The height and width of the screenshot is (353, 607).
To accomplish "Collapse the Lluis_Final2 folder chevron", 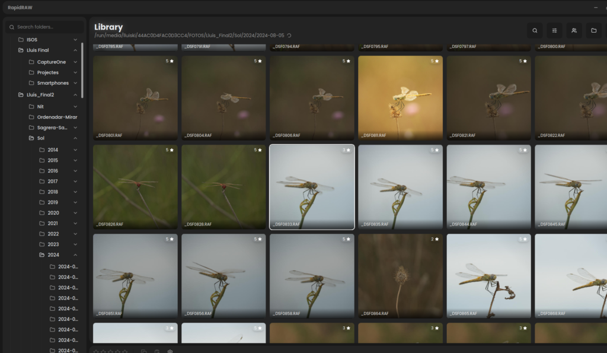I will 75,95.
